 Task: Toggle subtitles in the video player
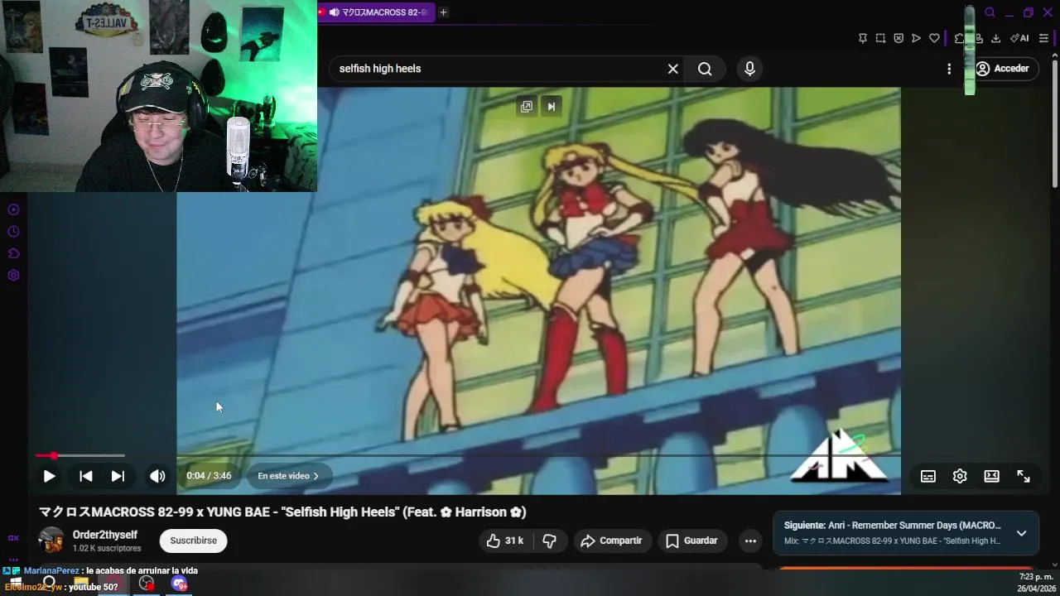coord(928,476)
